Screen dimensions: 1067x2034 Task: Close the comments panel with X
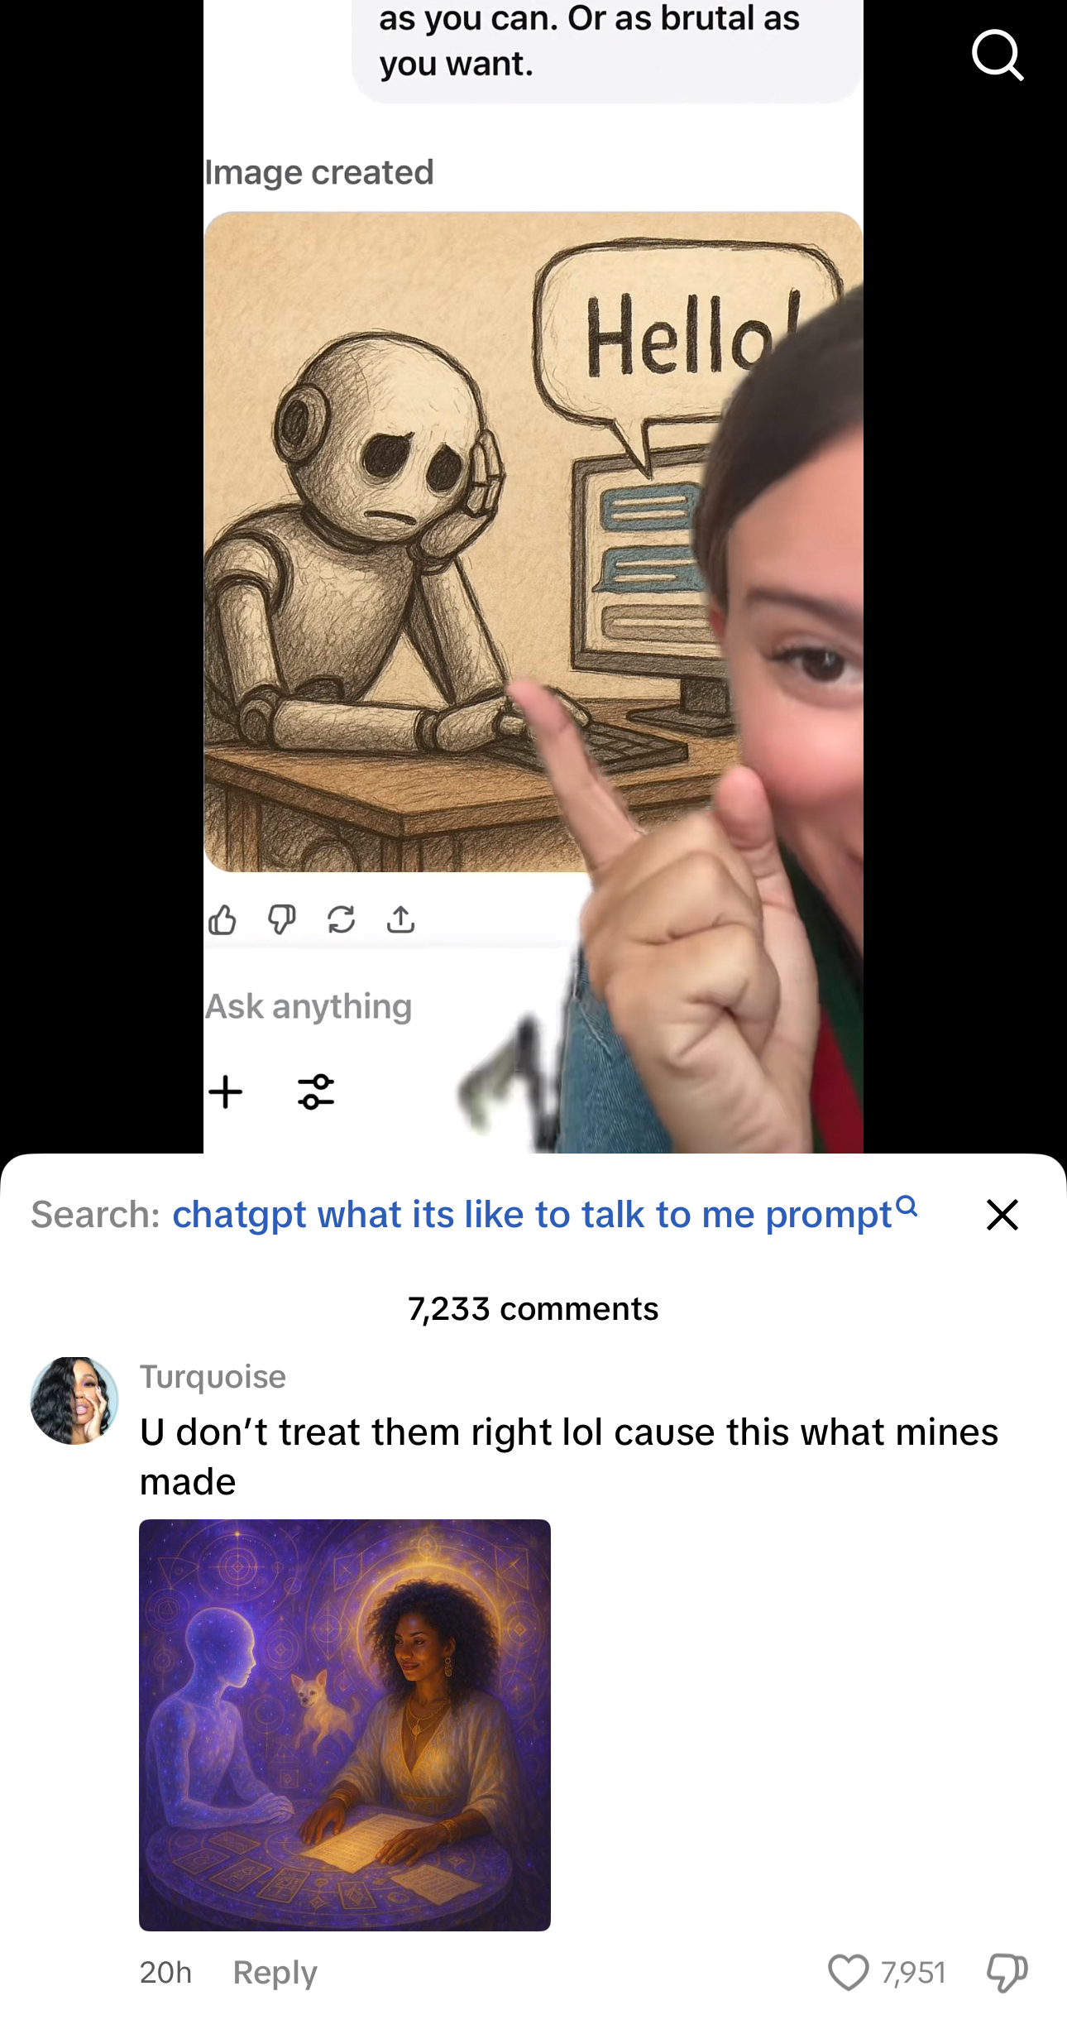(1002, 1215)
